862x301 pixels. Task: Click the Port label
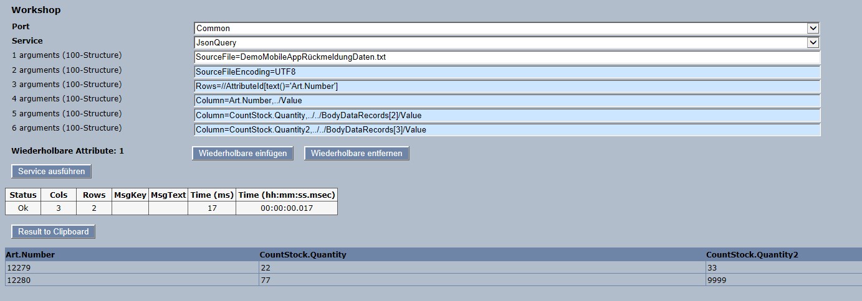[21, 27]
